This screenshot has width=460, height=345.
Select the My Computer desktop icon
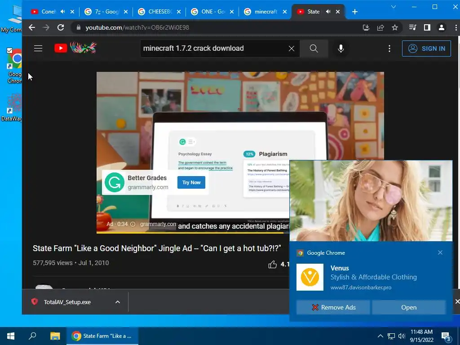tap(11, 18)
